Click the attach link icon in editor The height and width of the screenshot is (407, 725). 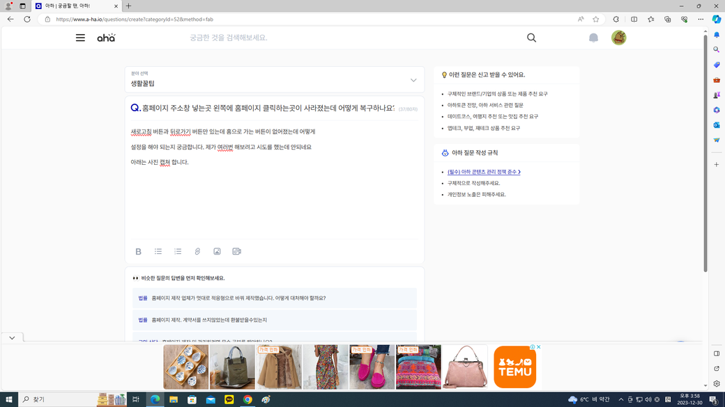tap(197, 252)
